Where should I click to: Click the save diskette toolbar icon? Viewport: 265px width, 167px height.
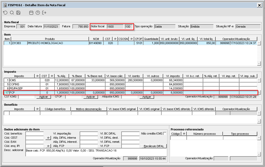[18, 13]
